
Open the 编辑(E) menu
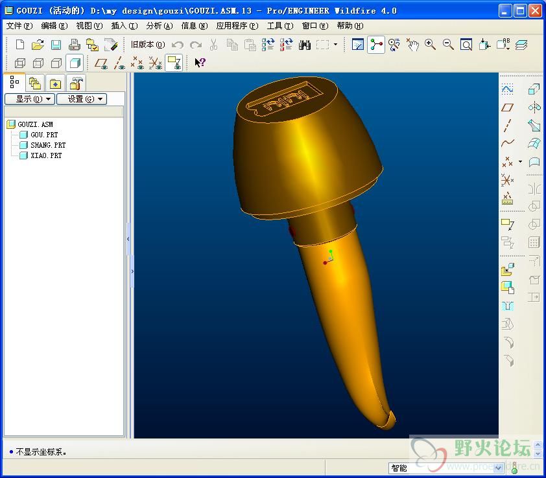click(x=54, y=26)
